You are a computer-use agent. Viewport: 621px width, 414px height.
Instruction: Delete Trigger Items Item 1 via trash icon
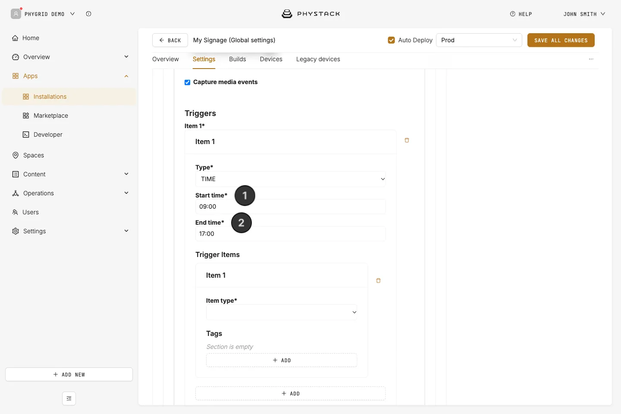pyautogui.click(x=378, y=280)
